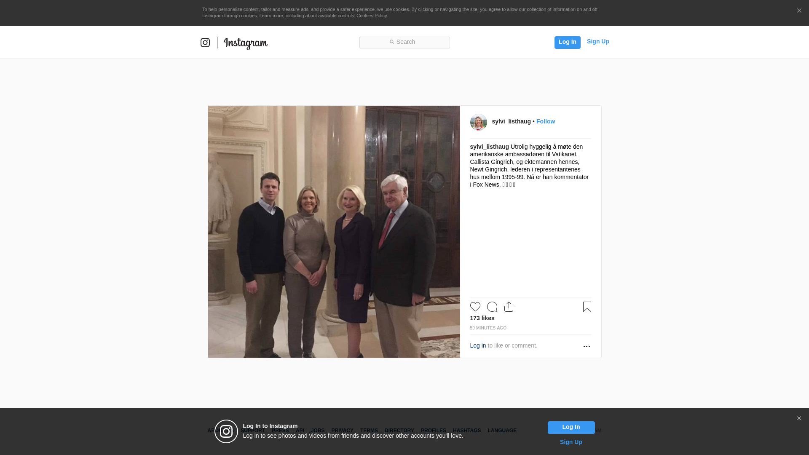Open the DIRECTORY footer link
Viewport: 809px width, 455px height.
point(399,431)
